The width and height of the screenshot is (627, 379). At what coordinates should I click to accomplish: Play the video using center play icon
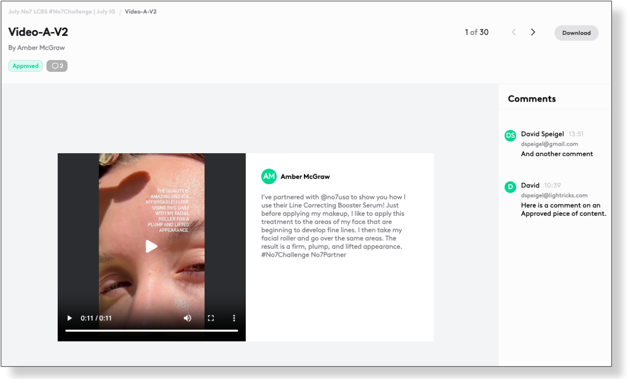click(x=151, y=246)
